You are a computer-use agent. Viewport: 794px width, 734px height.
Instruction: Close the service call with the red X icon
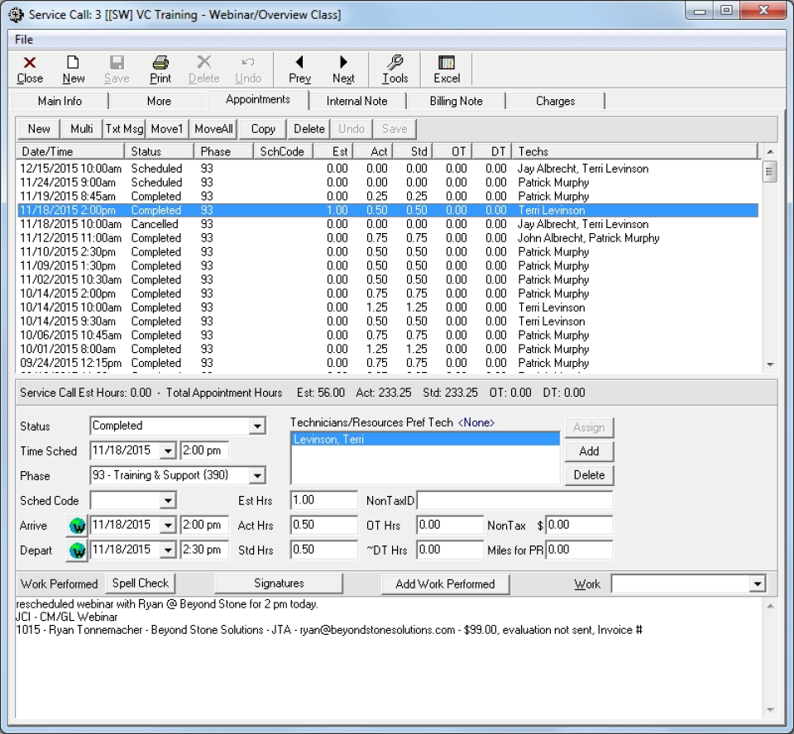(30, 69)
